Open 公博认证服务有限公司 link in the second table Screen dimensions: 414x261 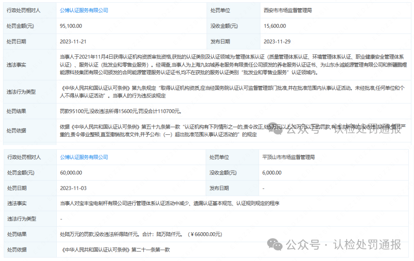coord(84,157)
